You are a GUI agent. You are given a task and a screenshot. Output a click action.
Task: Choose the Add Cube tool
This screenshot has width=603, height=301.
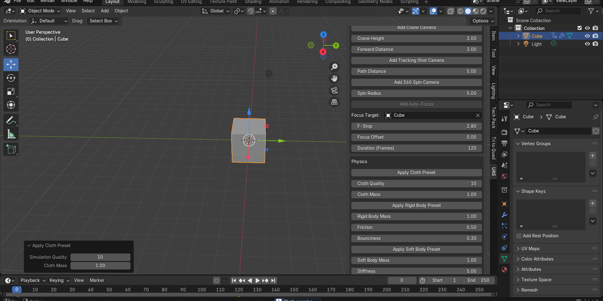pos(11,149)
